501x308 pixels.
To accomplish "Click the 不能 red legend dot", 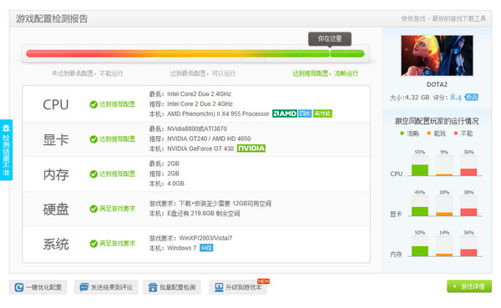I will pyautogui.click(x=456, y=134).
